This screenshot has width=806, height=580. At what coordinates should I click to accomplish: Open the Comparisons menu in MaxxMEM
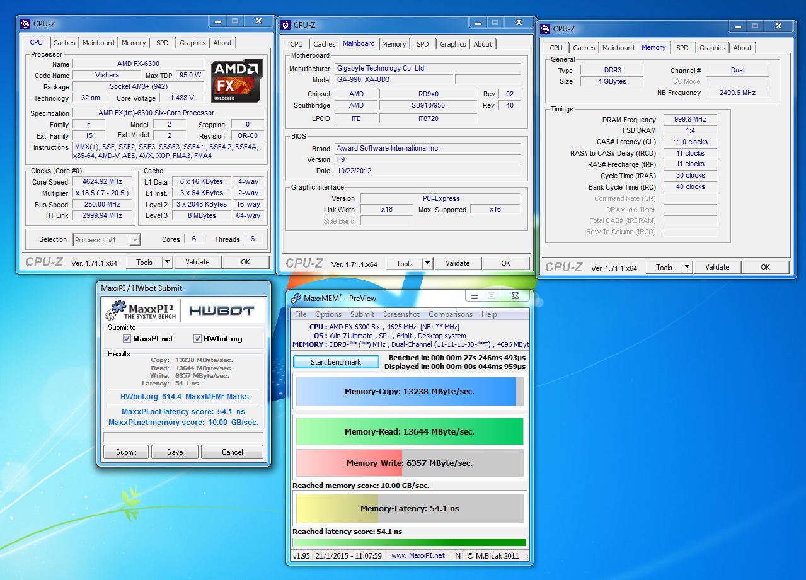451,314
